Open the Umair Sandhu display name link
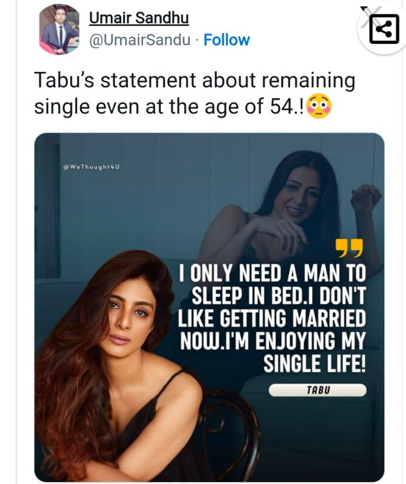 (x=139, y=18)
